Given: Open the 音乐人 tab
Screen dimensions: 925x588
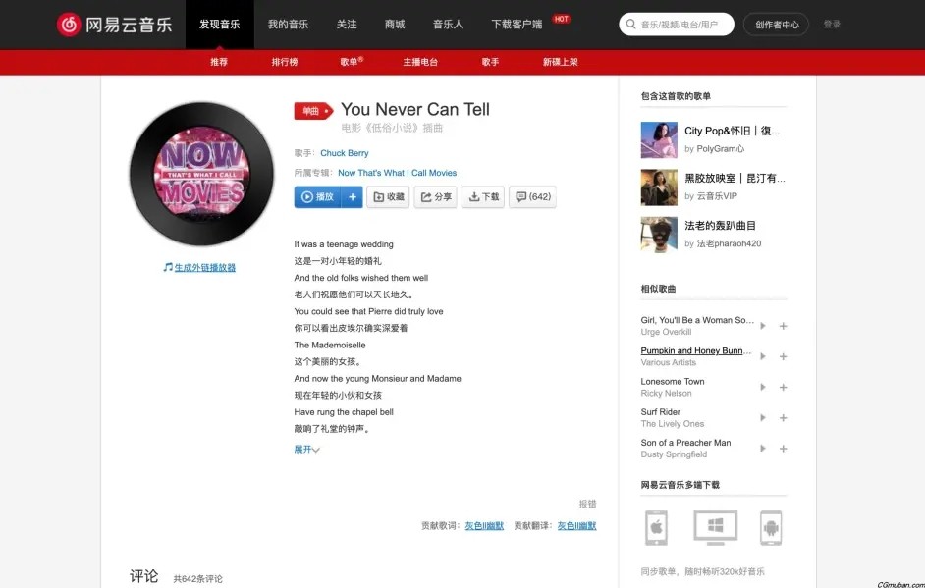Looking at the screenshot, I should pos(448,25).
